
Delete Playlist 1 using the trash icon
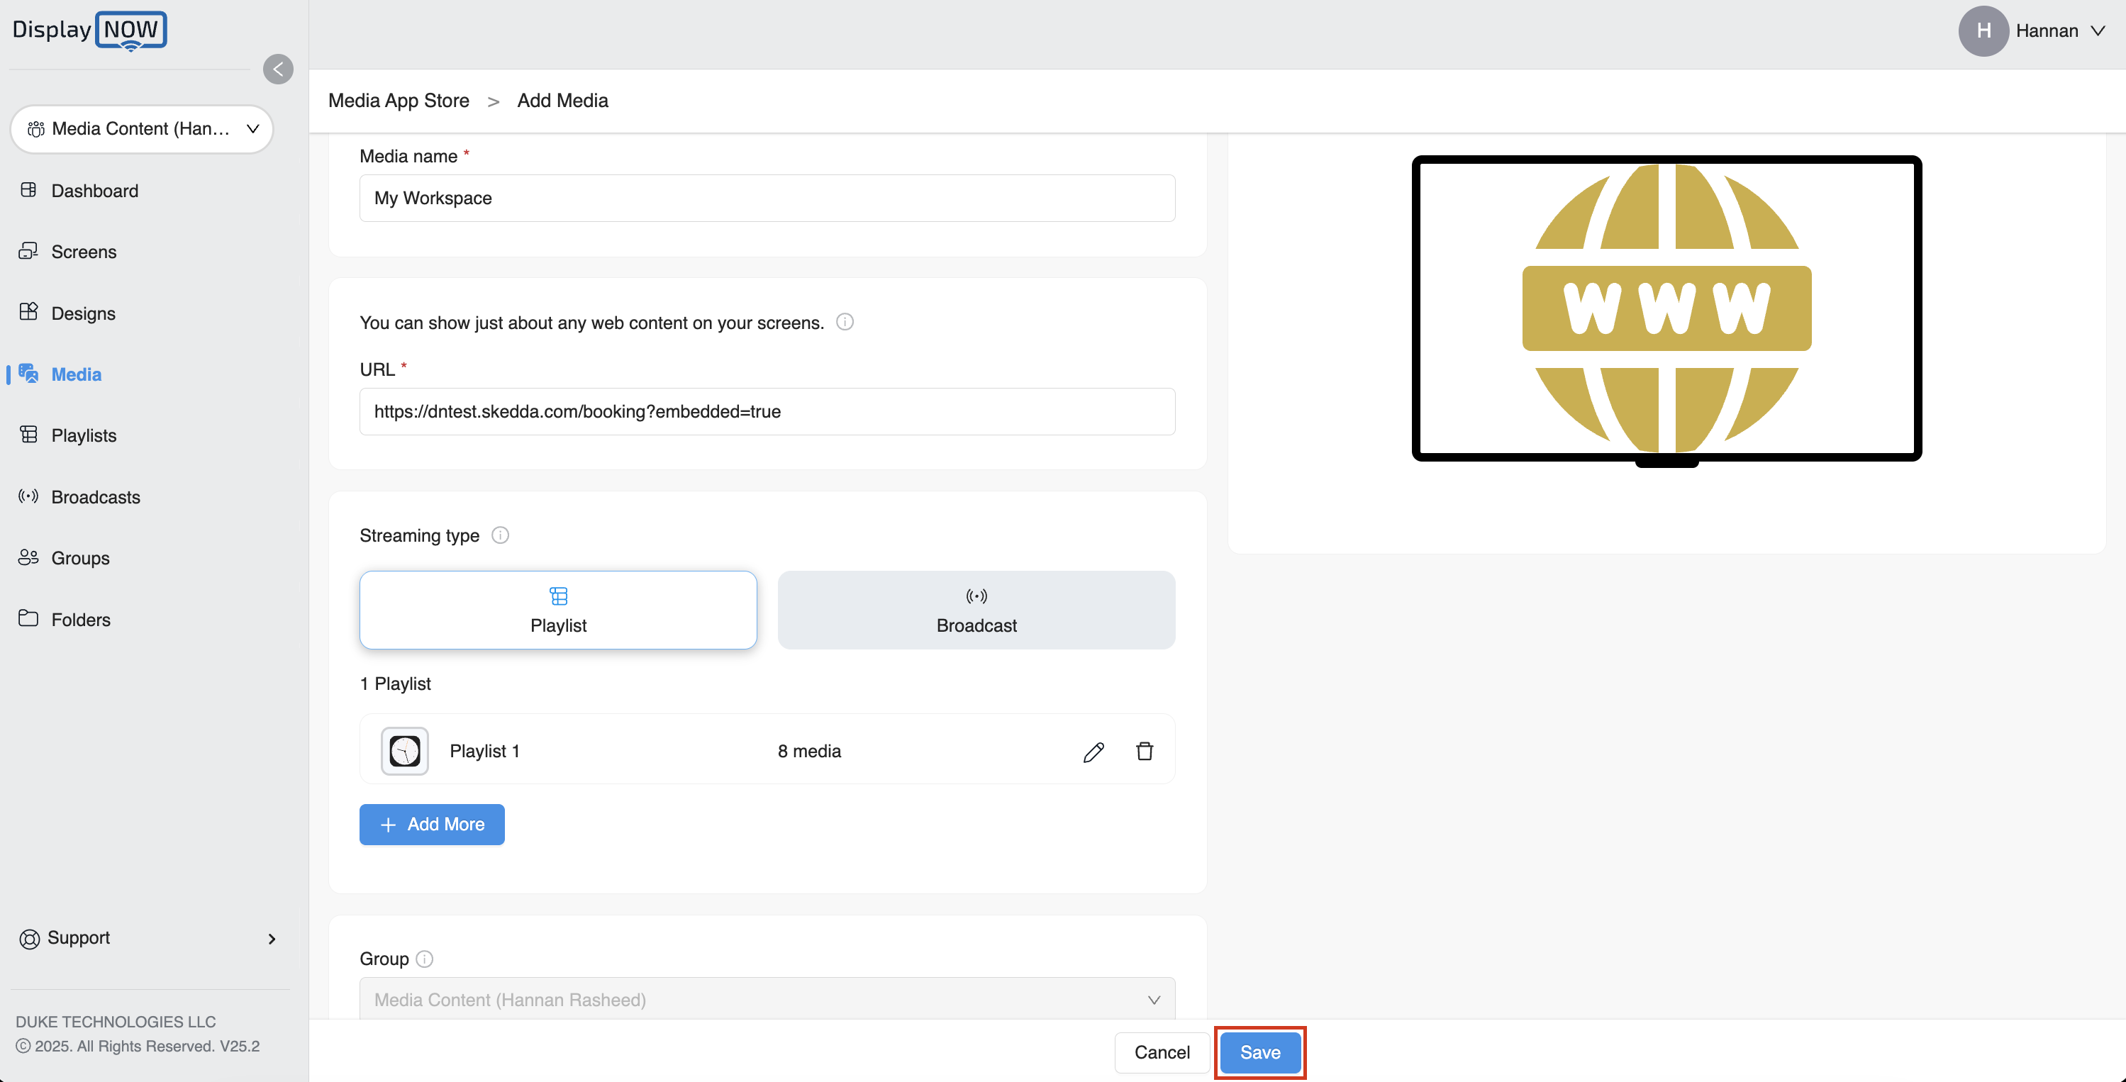pos(1144,751)
